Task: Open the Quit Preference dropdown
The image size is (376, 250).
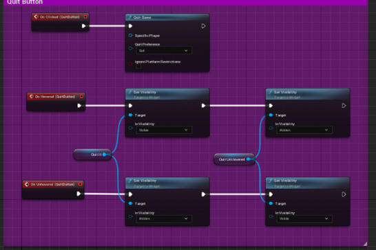Action: pos(164,50)
